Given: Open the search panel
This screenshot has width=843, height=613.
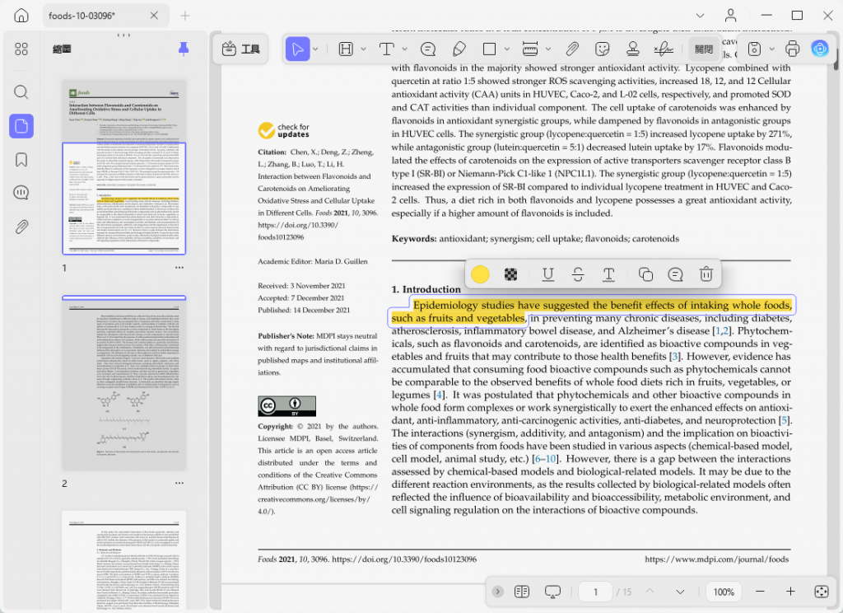Looking at the screenshot, I should point(21,92).
